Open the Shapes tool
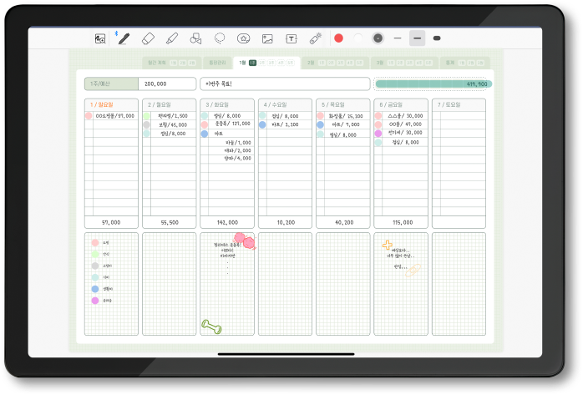The image size is (583, 395). tap(196, 38)
